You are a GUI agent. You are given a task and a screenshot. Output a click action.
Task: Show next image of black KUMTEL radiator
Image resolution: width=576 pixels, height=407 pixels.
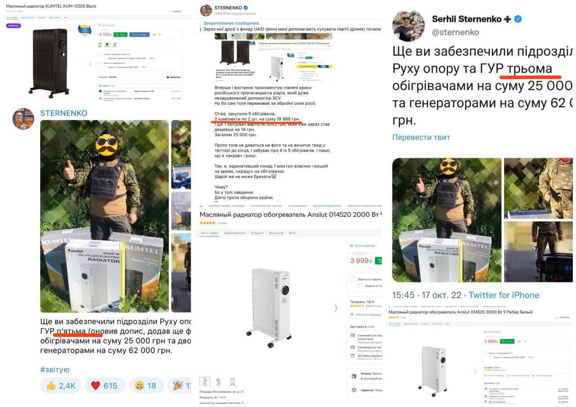[x=89, y=64]
